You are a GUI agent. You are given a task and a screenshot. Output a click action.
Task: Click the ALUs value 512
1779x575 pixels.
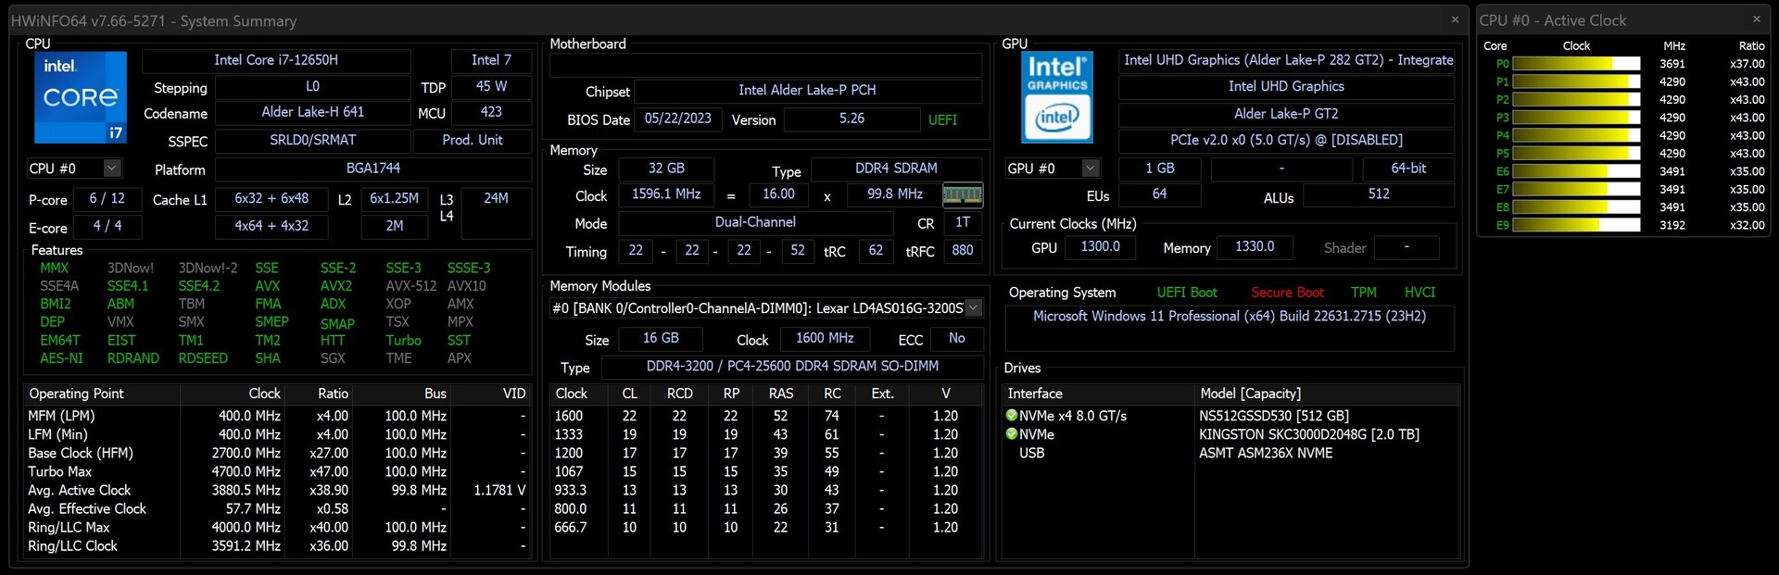tap(1379, 194)
